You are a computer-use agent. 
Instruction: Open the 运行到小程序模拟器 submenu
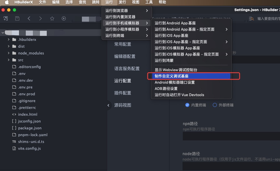click(x=127, y=29)
